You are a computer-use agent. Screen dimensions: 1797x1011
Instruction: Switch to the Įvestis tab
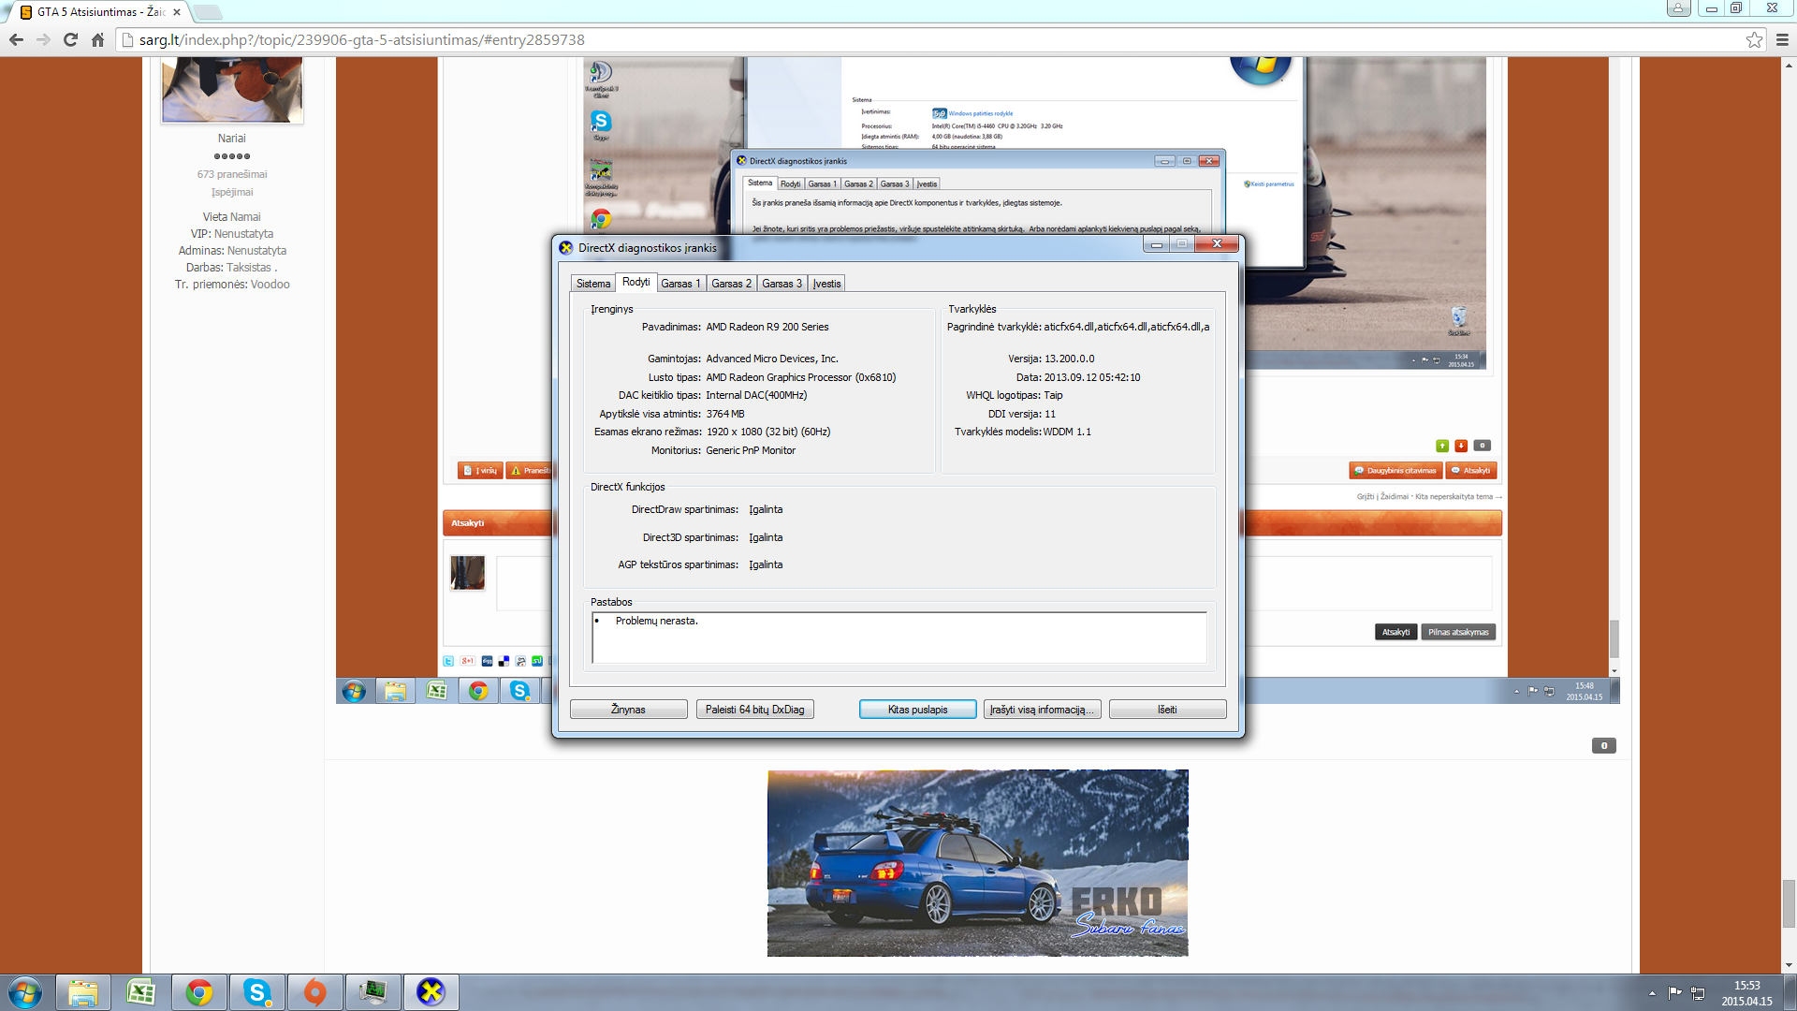(826, 284)
